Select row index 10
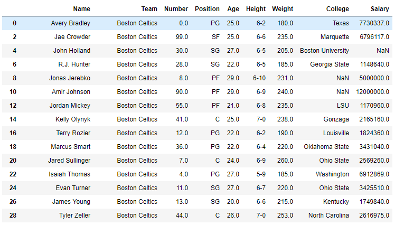The image size is (404, 225). coord(13,92)
